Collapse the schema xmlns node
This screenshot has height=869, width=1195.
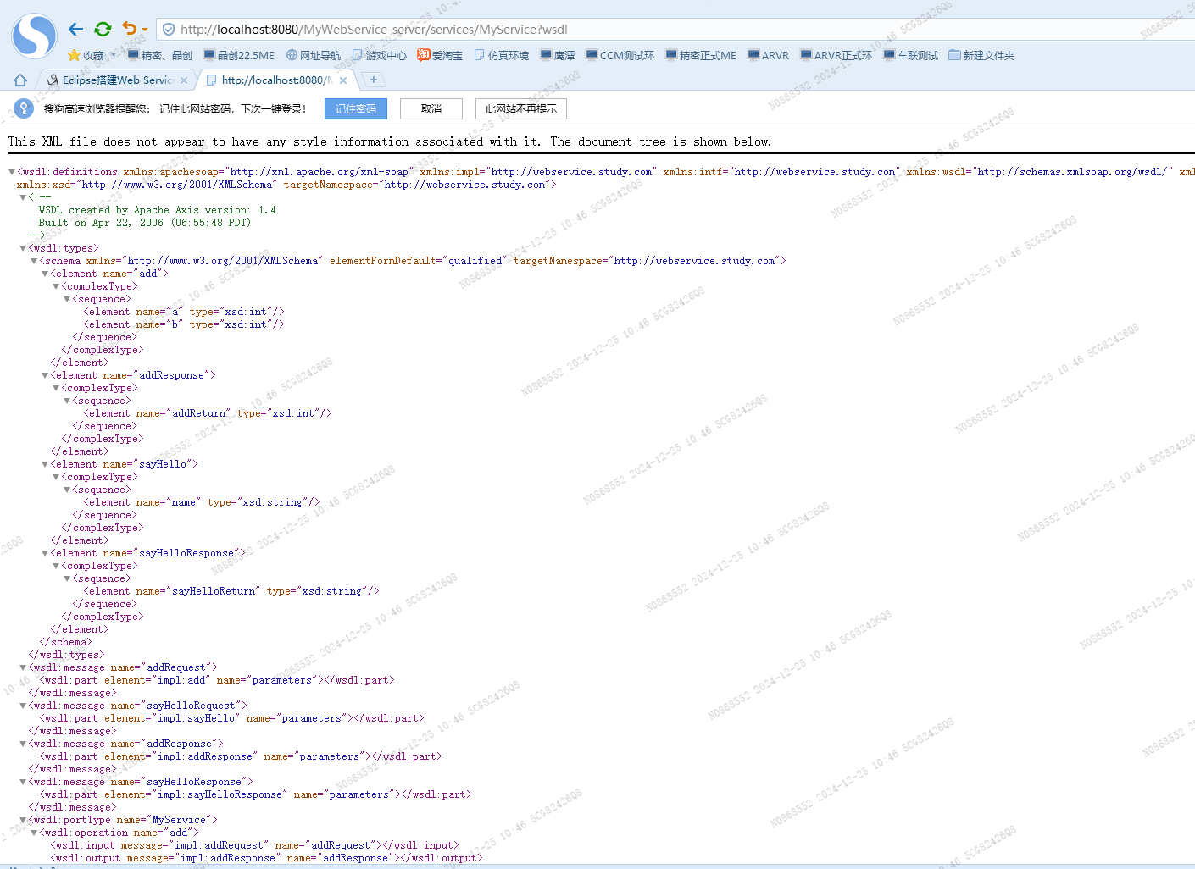pyautogui.click(x=34, y=261)
